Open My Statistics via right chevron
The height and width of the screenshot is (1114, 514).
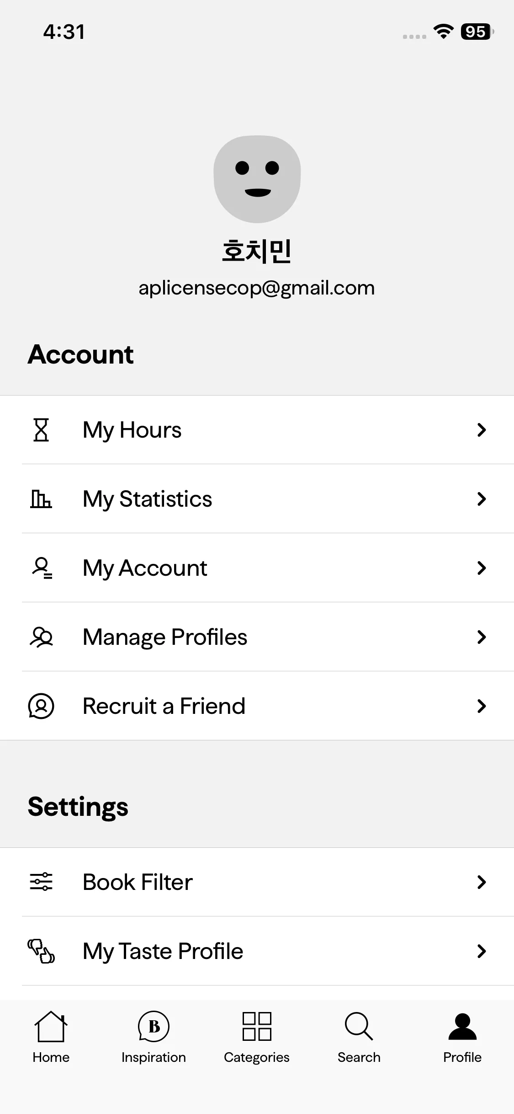(x=481, y=499)
